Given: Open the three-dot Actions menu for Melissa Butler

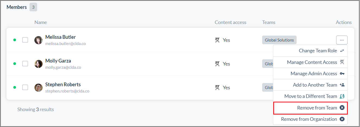Looking at the screenshot, I should click(x=342, y=40).
